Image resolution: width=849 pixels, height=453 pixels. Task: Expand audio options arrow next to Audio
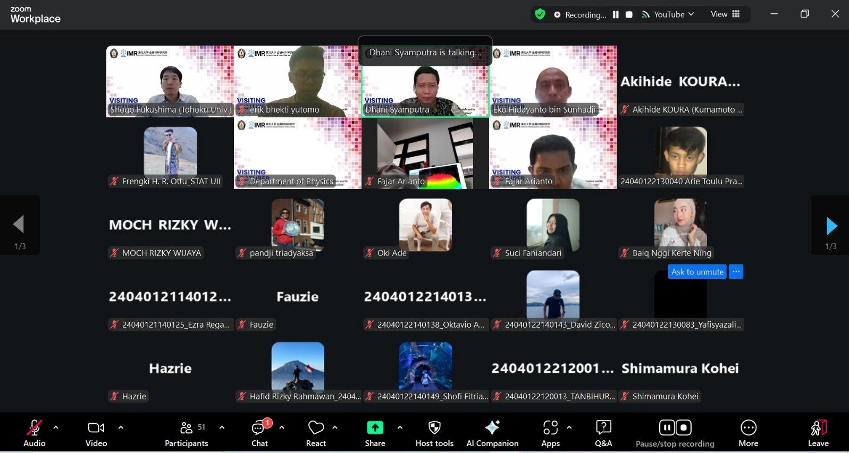[56, 428]
